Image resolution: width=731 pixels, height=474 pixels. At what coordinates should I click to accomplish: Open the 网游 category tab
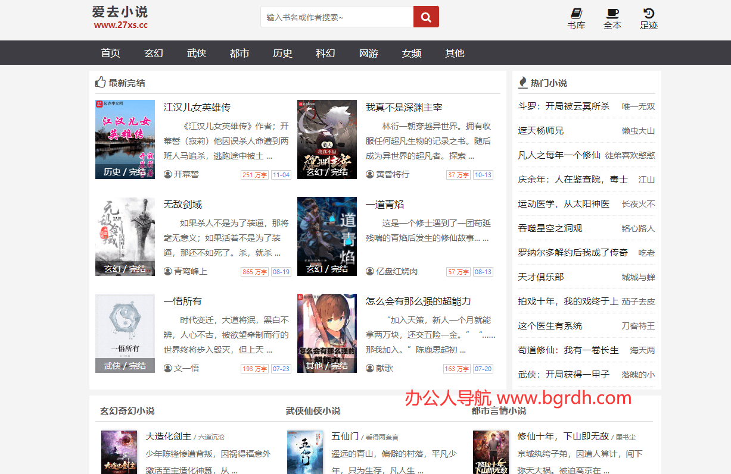coord(369,53)
